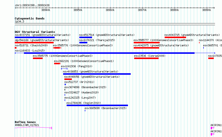Select the esv3674896 (Besenbacher2015) label
The height and width of the screenshot is (137, 222).
(85, 87)
